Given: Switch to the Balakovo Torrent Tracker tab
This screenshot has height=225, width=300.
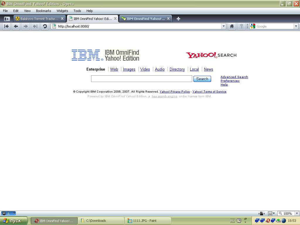Looking at the screenshot, I should click(38, 19).
